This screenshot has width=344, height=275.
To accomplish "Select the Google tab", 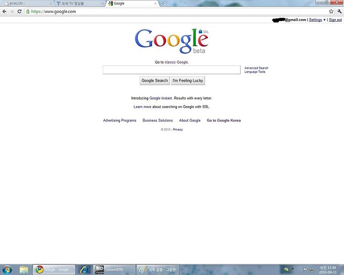I will point(132,3).
